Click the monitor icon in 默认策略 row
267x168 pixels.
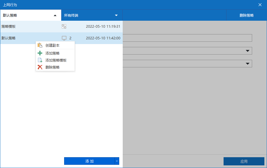pyautogui.click(x=64, y=38)
